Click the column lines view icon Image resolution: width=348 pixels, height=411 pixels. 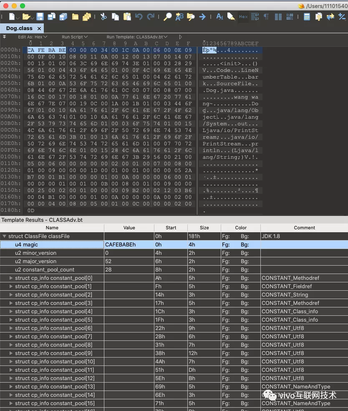click(278, 17)
